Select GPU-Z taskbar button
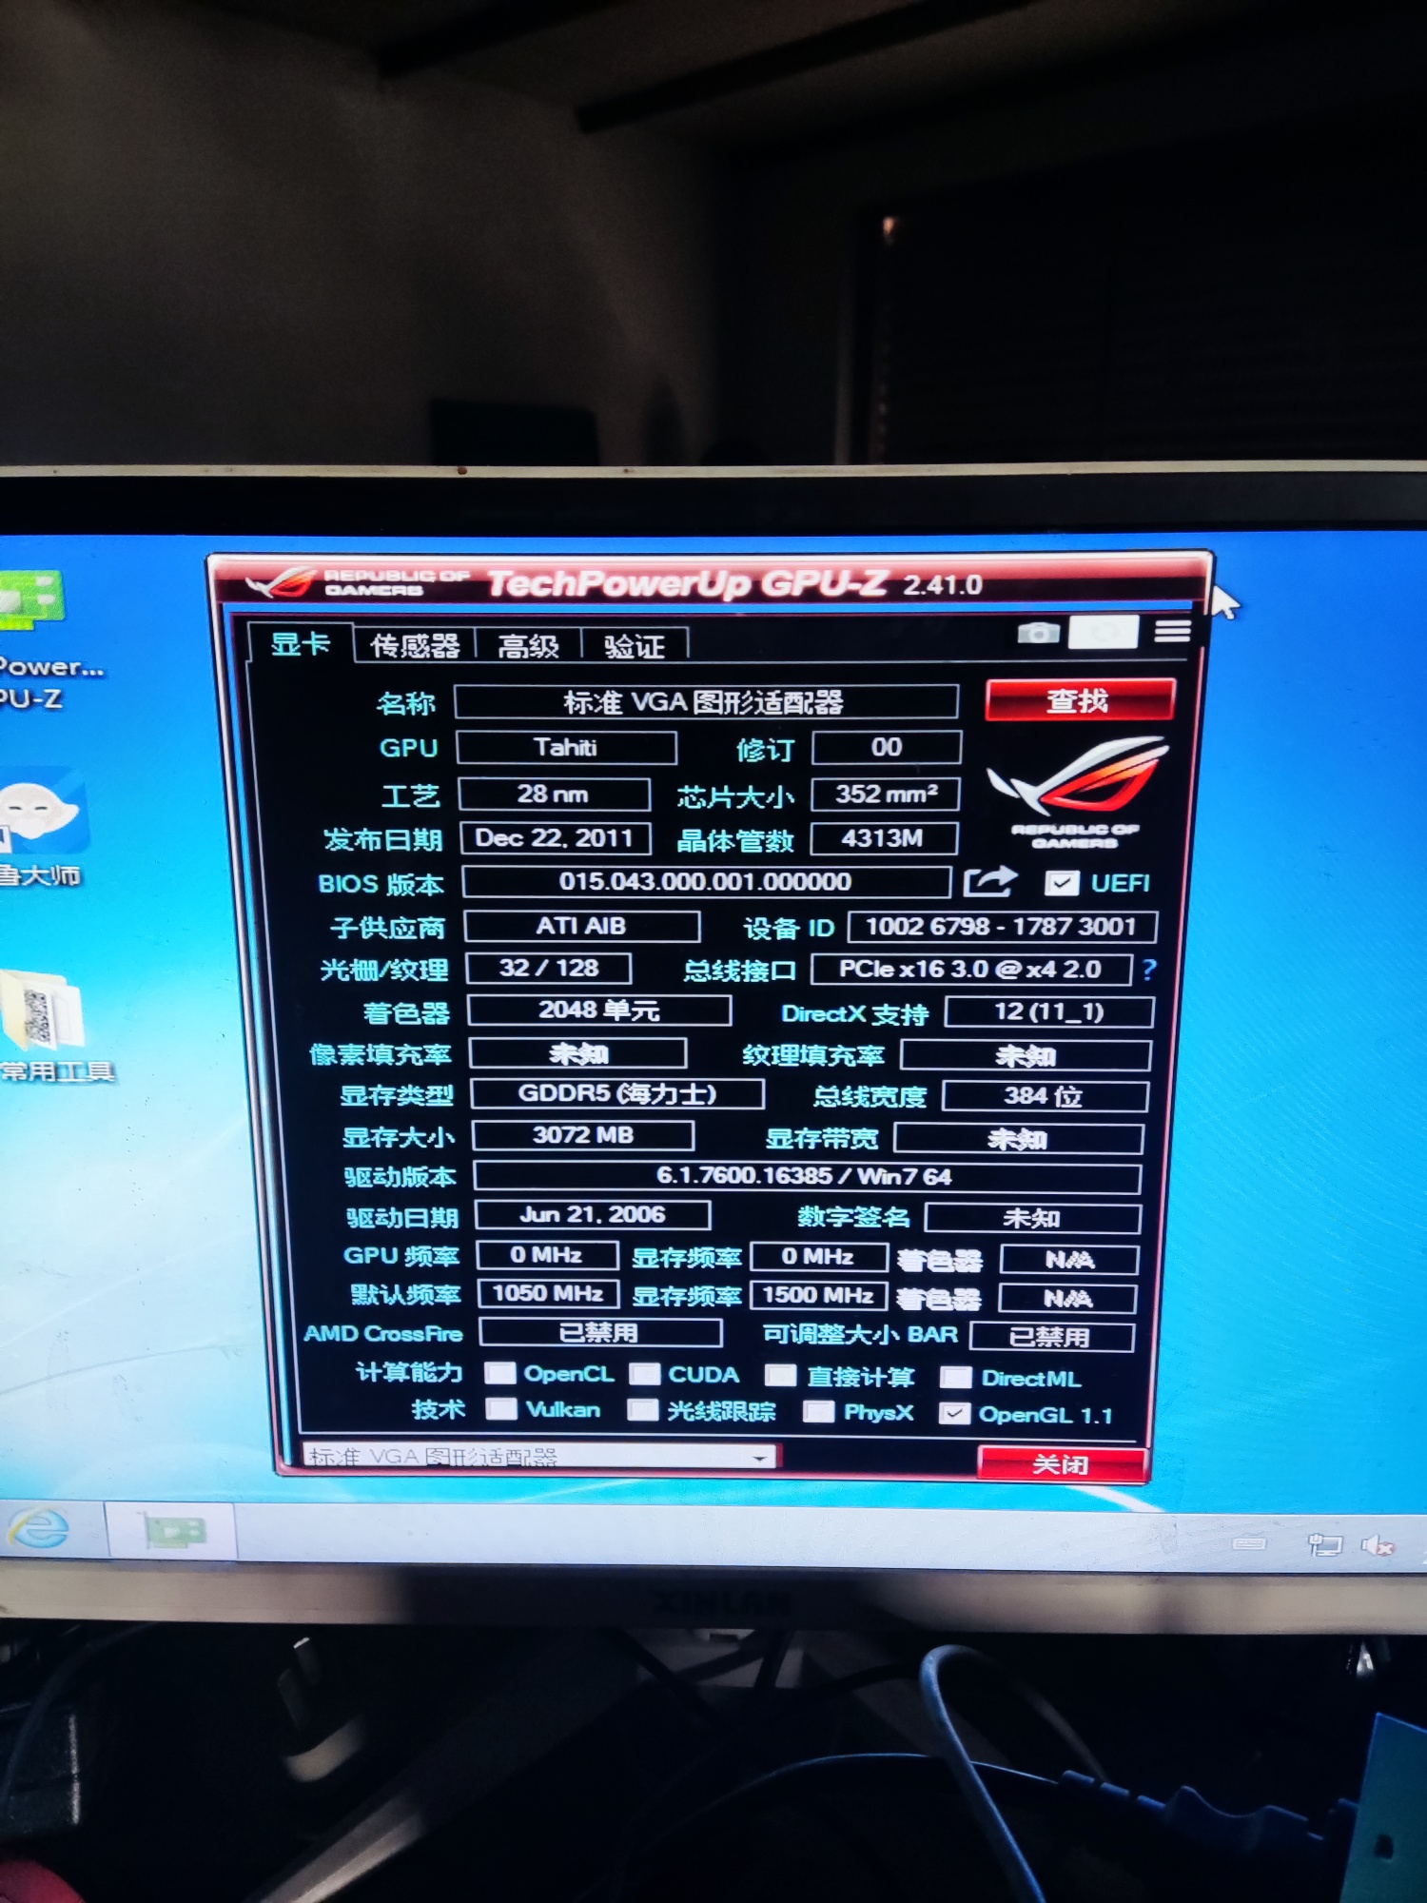Viewport: 1427px width, 1903px height. click(172, 1530)
